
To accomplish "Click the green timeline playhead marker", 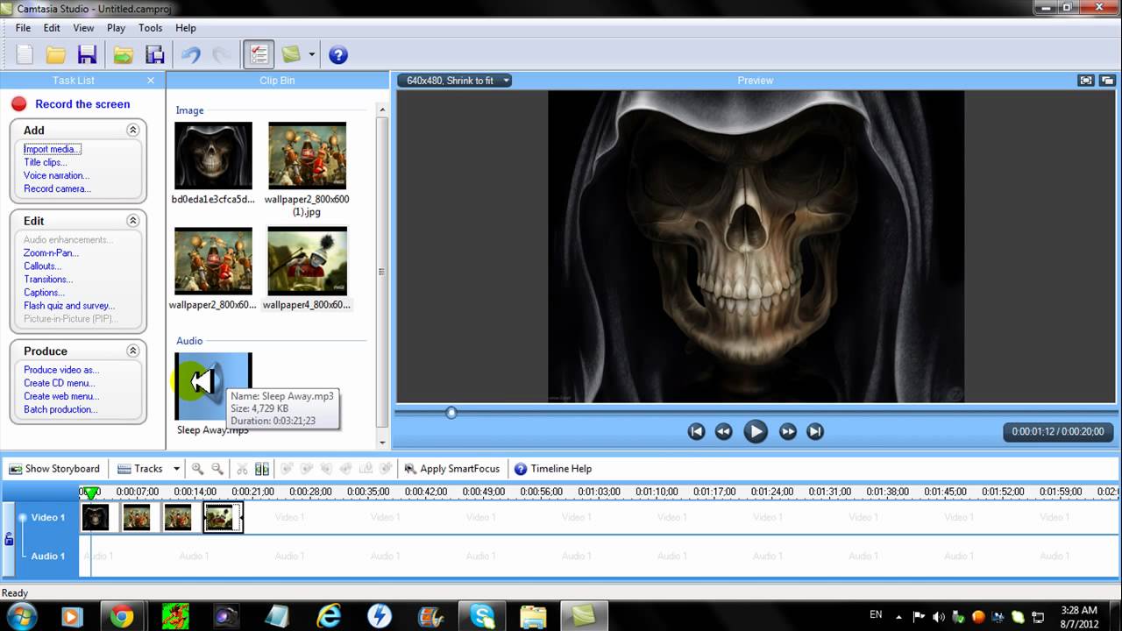I will click(x=90, y=494).
